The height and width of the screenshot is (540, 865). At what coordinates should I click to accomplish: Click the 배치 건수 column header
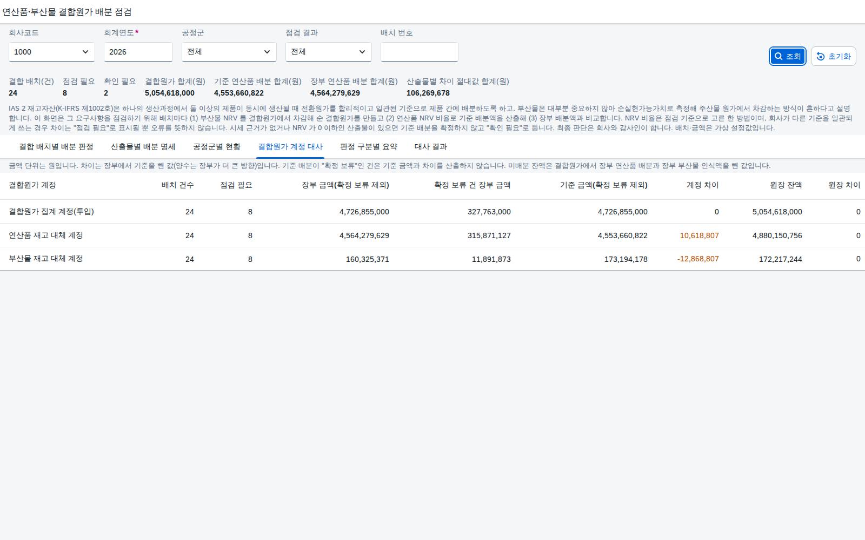[177, 185]
